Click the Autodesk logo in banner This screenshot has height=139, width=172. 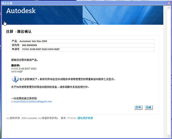(21, 11)
